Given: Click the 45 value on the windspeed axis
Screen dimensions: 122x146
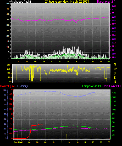Looking at the screenshot, I should click(x=8, y=9).
